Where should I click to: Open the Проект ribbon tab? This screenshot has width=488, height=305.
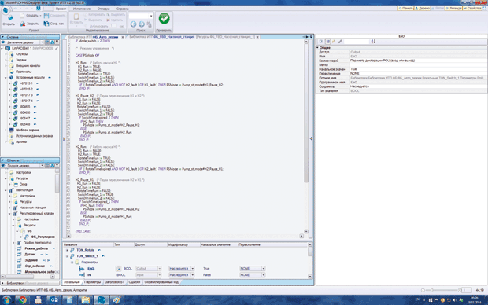pyautogui.click(x=61, y=9)
